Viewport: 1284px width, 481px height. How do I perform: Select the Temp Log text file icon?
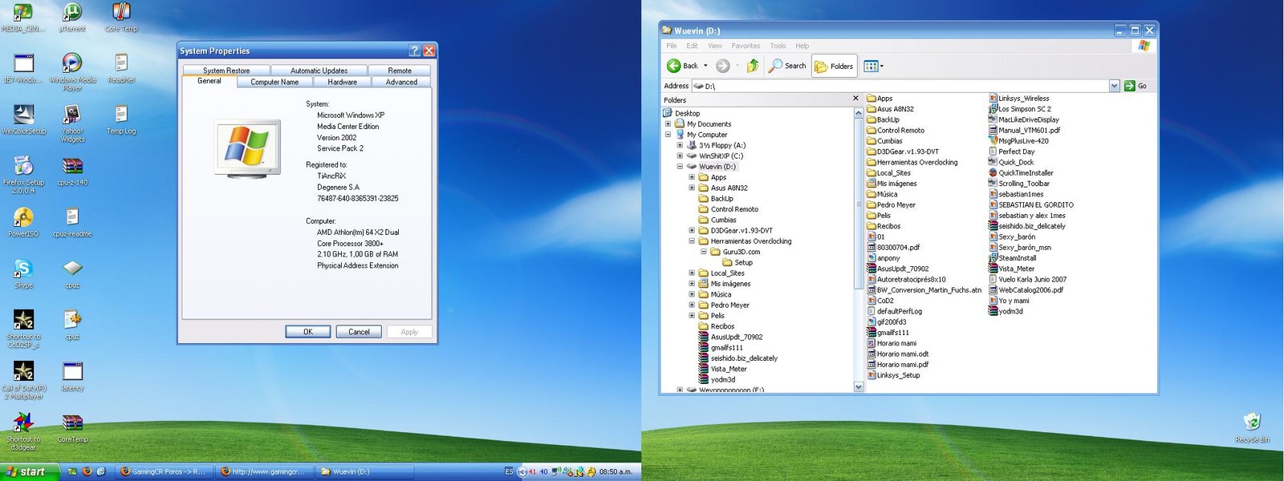(121, 119)
